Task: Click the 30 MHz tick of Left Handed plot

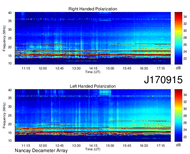Action: point(10,107)
